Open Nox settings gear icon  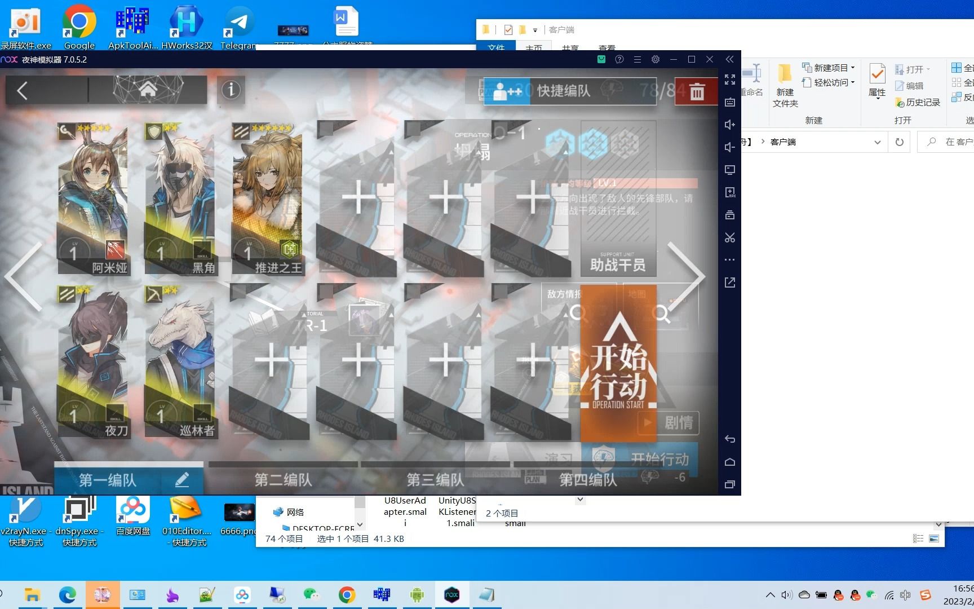(x=656, y=59)
